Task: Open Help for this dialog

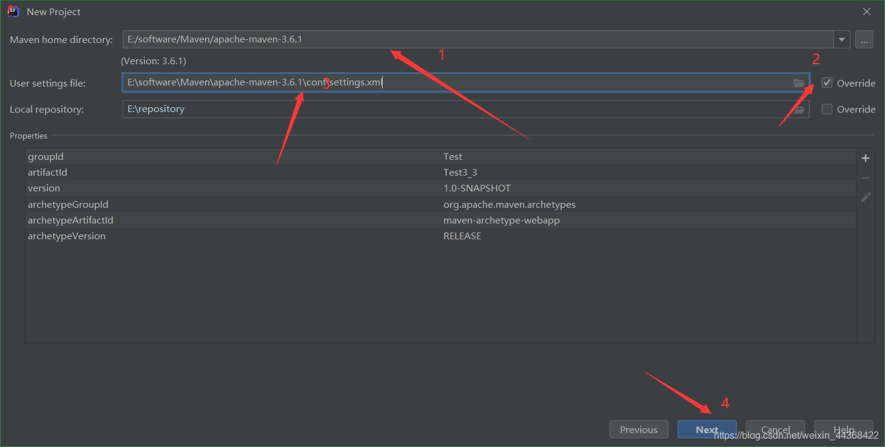Action: 844,429
